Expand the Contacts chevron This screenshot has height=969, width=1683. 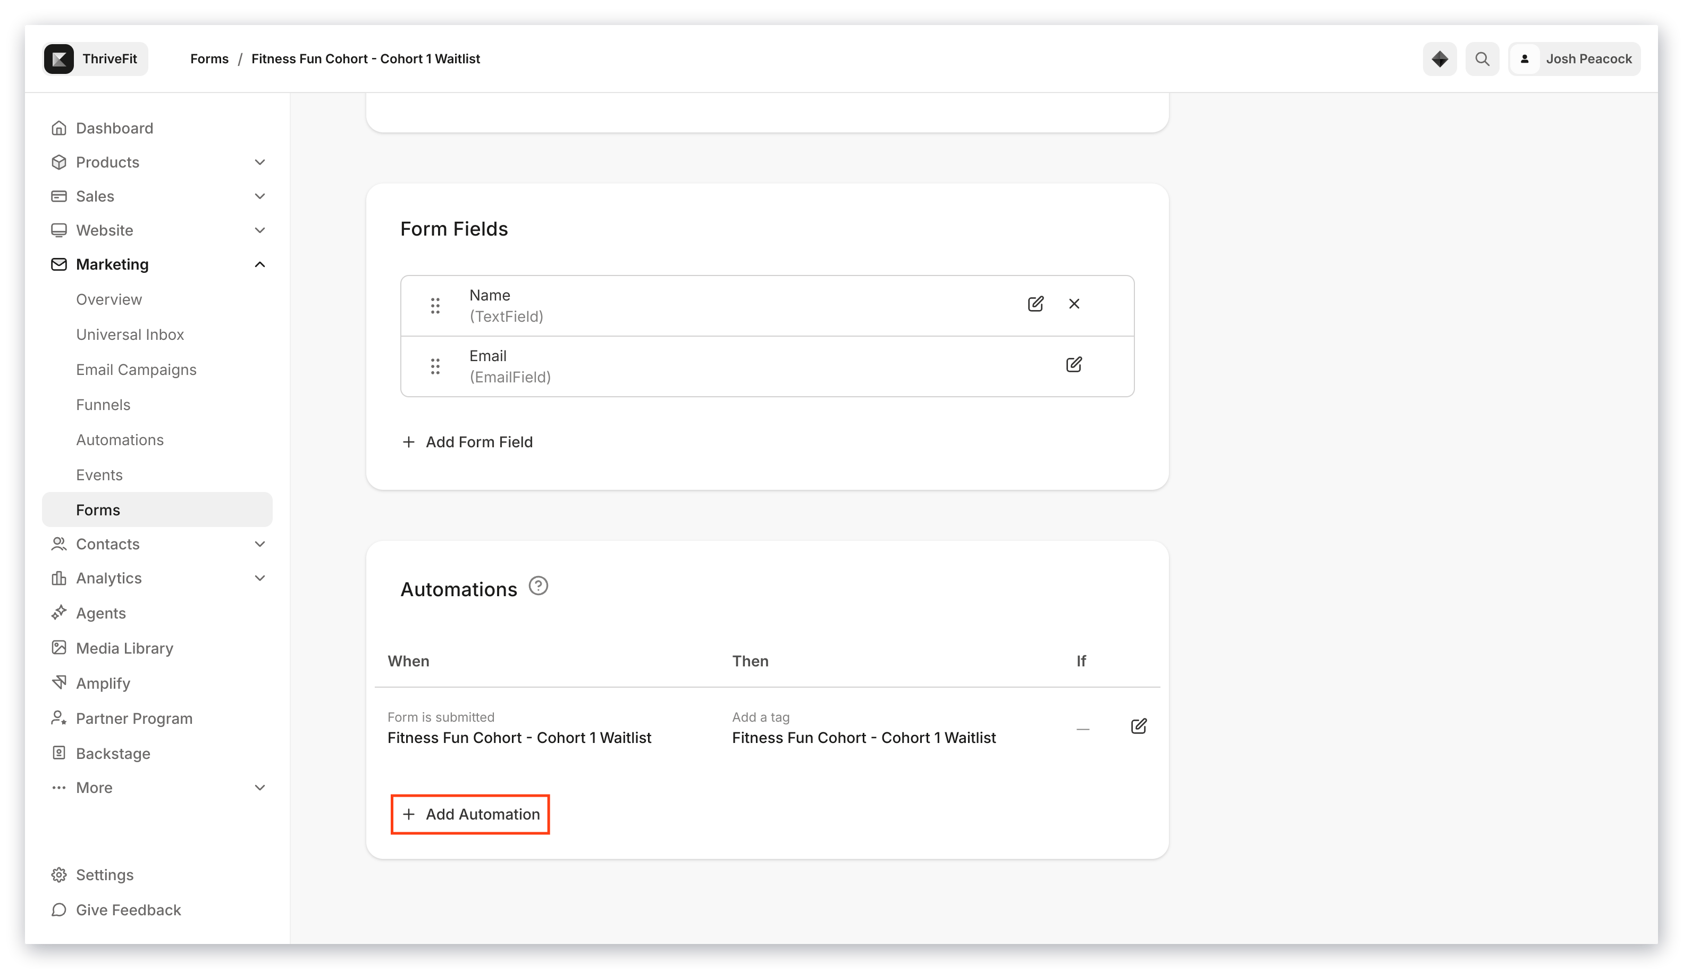point(259,544)
